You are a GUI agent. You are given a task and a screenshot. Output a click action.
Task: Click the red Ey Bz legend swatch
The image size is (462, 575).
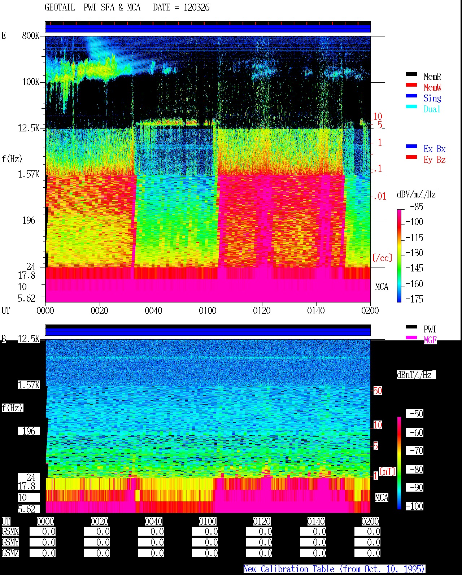(x=411, y=157)
